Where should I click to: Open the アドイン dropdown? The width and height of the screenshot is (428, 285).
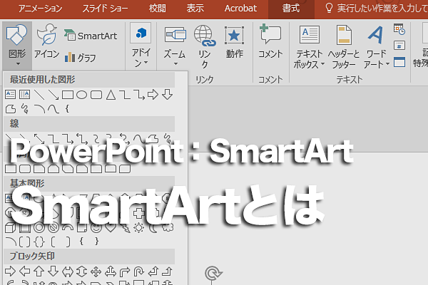click(x=141, y=46)
